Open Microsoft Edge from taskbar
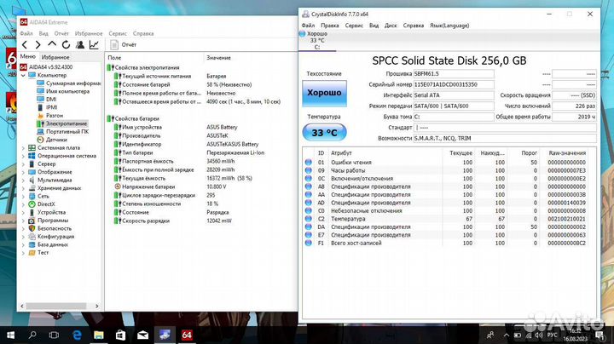This screenshot has width=614, height=344. pyautogui.click(x=77, y=335)
